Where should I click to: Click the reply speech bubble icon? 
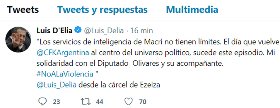click(42, 102)
